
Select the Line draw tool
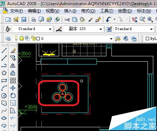(4, 50)
